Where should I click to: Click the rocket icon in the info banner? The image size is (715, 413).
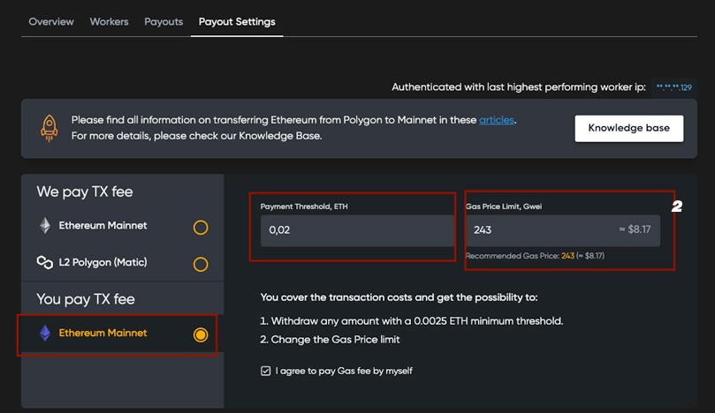pos(49,128)
